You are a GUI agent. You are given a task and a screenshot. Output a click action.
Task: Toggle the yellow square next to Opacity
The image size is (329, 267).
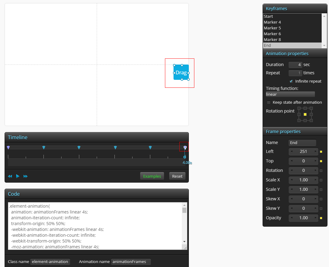tap(321, 218)
